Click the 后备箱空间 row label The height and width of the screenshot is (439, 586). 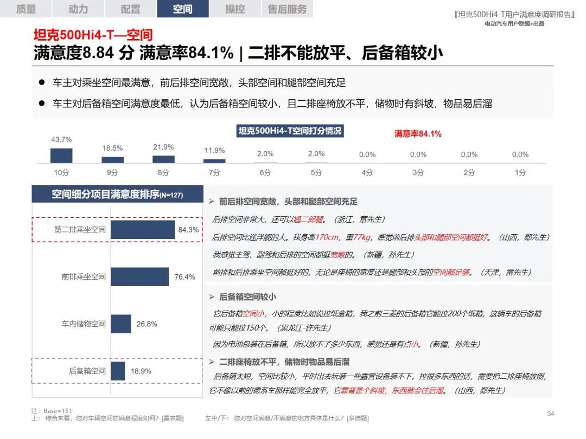[x=87, y=371]
